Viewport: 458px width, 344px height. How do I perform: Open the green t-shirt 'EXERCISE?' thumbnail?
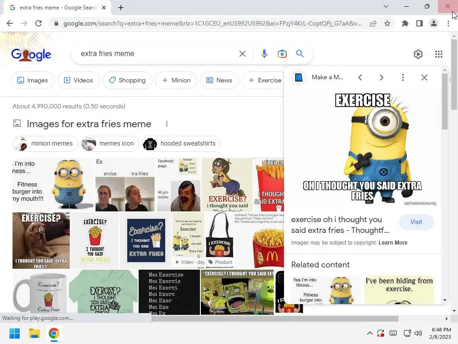103,292
